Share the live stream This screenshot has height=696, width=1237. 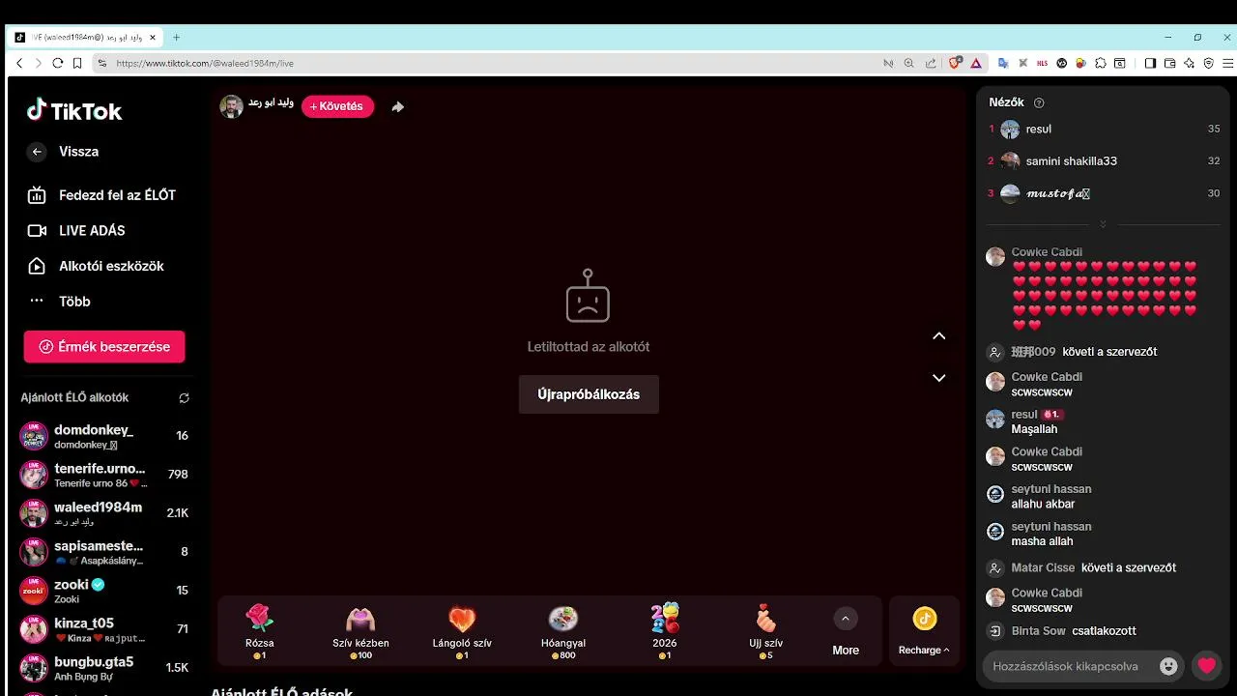pyautogui.click(x=397, y=107)
